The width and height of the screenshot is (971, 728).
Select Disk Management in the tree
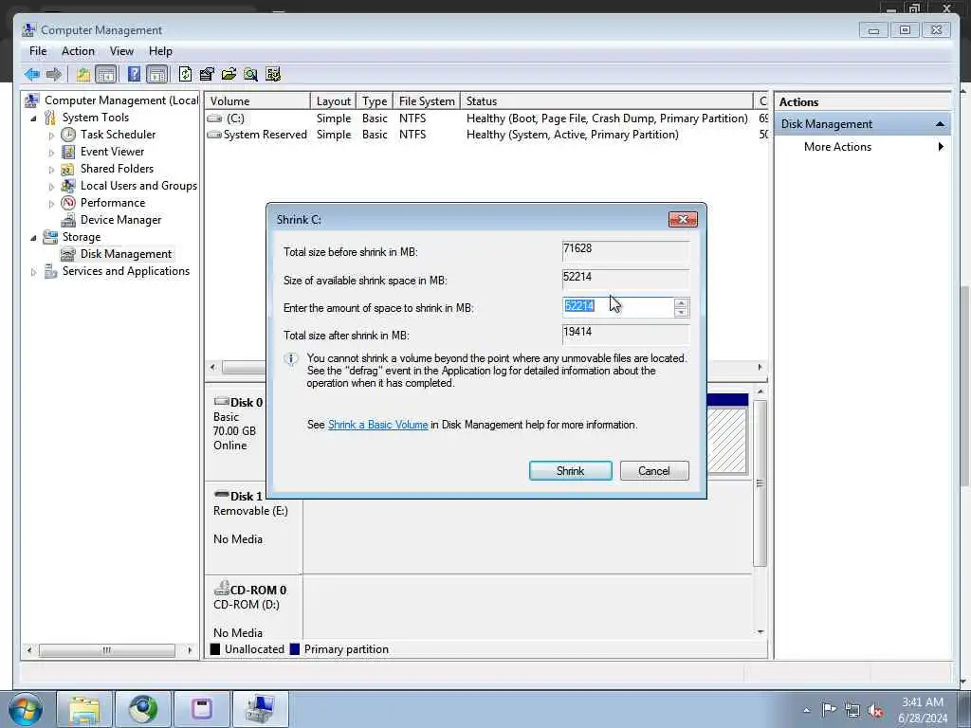126,254
